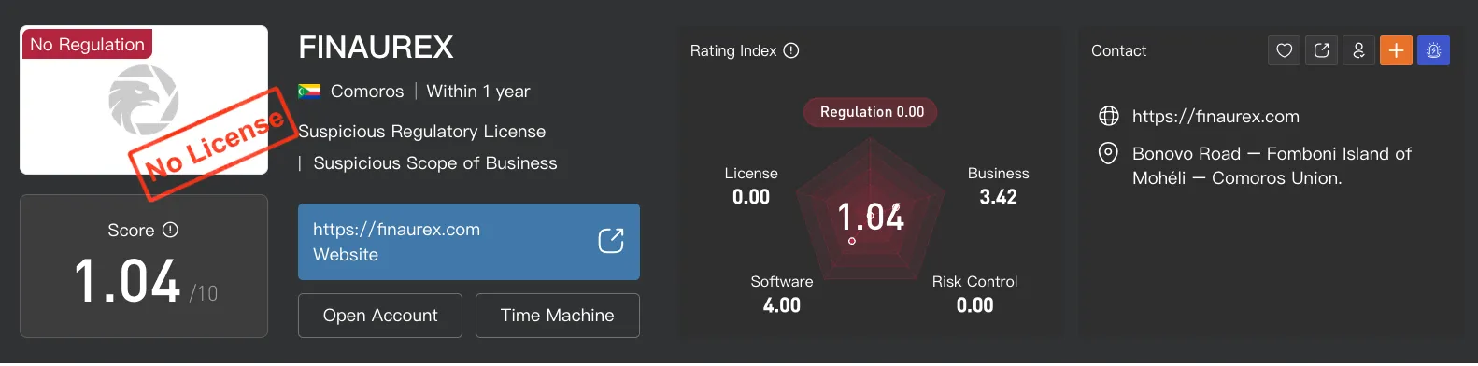
Task: Click the info icon beside Rating Index
Action: 791,50
